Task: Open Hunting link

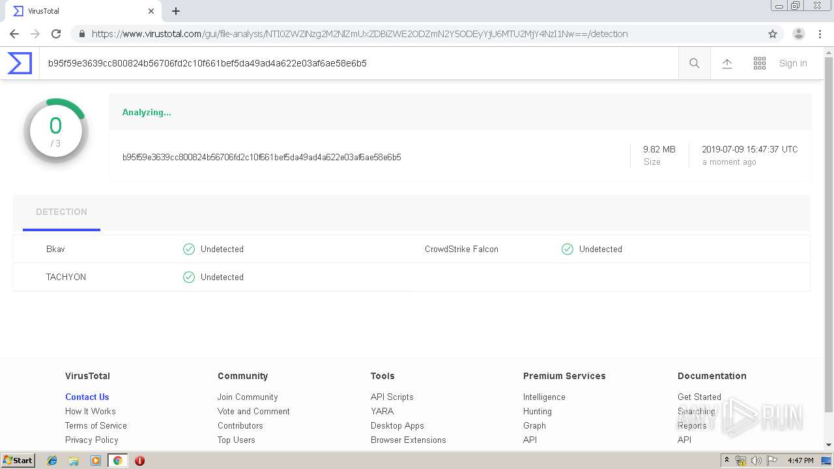Action: click(x=537, y=411)
